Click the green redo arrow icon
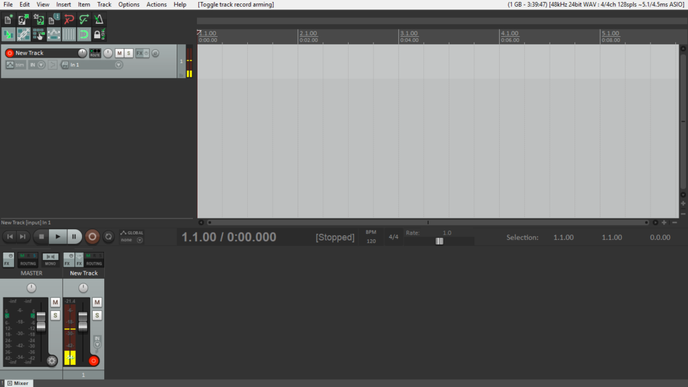Viewport: 688px width, 387px height. [x=84, y=19]
